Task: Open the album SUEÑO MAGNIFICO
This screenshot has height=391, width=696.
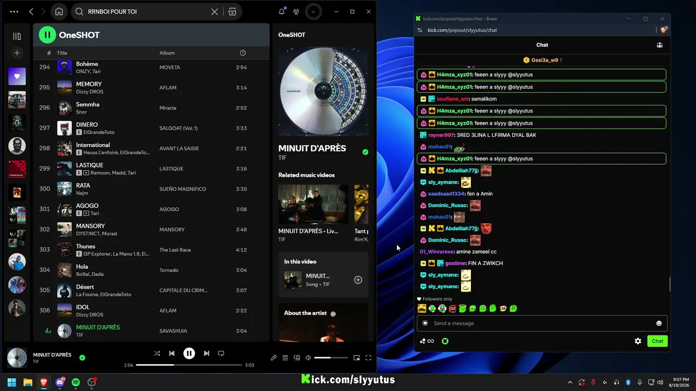Action: pyautogui.click(x=183, y=189)
